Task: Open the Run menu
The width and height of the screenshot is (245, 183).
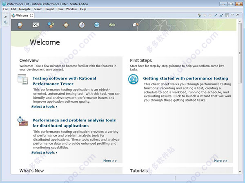Action: pyautogui.click(x=60, y=9)
